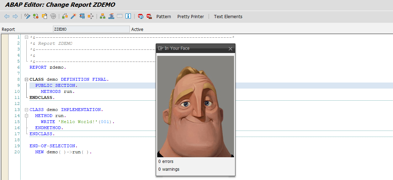Click the spiral Enhance icon
The image size is (393, 180).
(x=53, y=17)
